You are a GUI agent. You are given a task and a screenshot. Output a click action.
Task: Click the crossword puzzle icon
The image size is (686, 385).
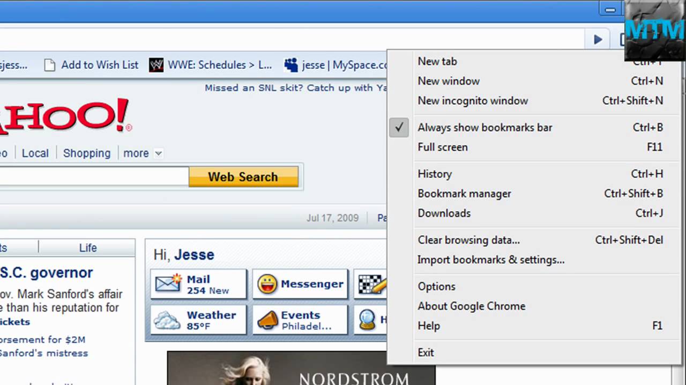(x=372, y=284)
